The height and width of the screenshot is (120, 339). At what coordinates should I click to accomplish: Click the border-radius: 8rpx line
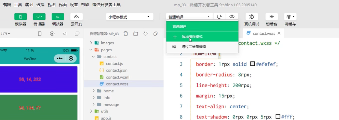click(224, 75)
